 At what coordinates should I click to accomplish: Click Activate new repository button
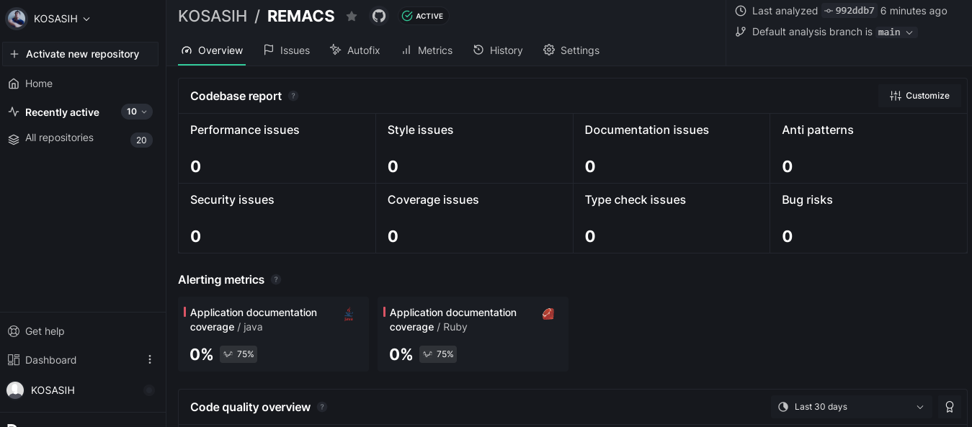pos(80,54)
